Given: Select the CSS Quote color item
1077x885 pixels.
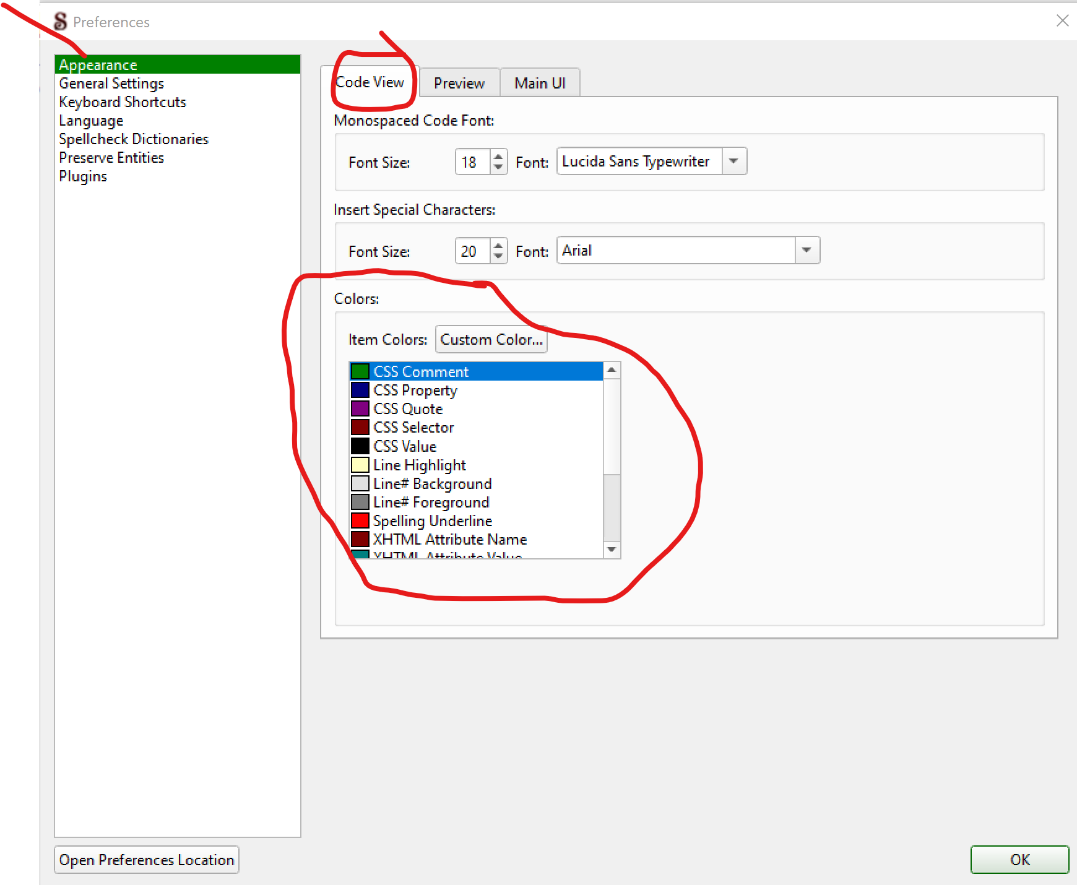Looking at the screenshot, I should tap(476, 408).
